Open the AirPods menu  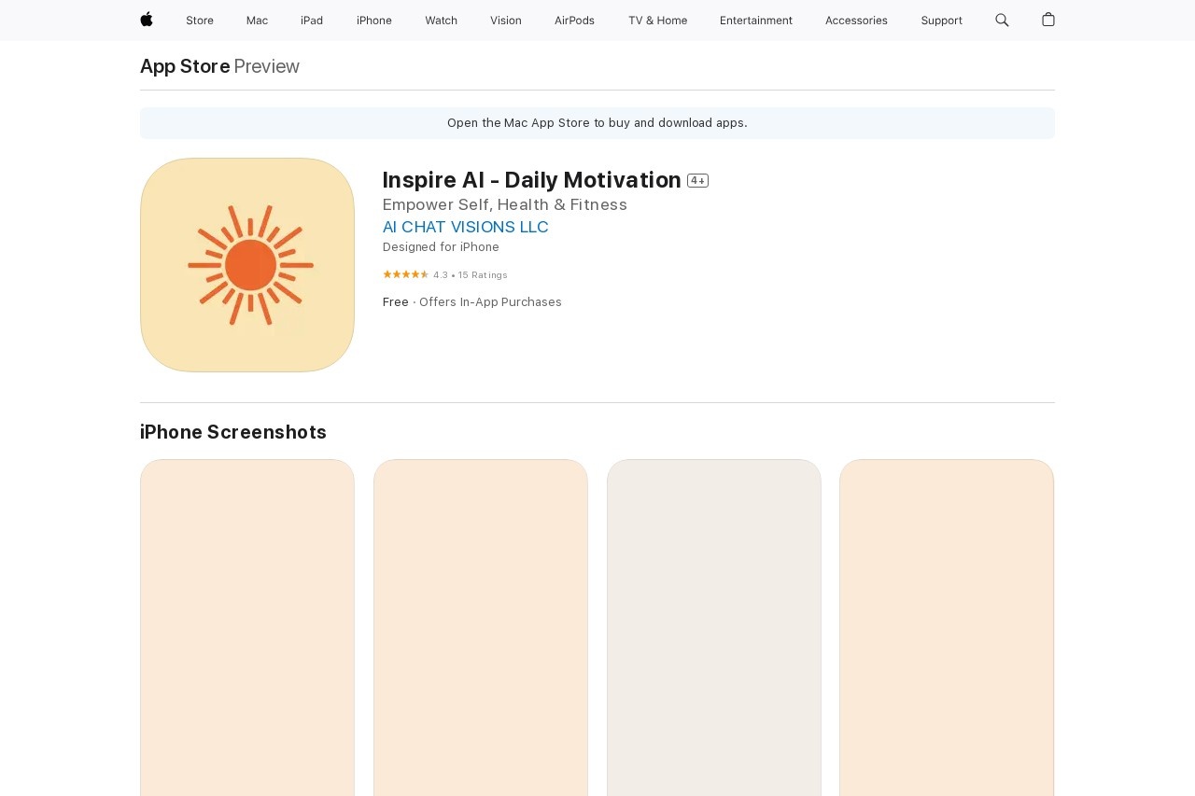pyautogui.click(x=574, y=21)
